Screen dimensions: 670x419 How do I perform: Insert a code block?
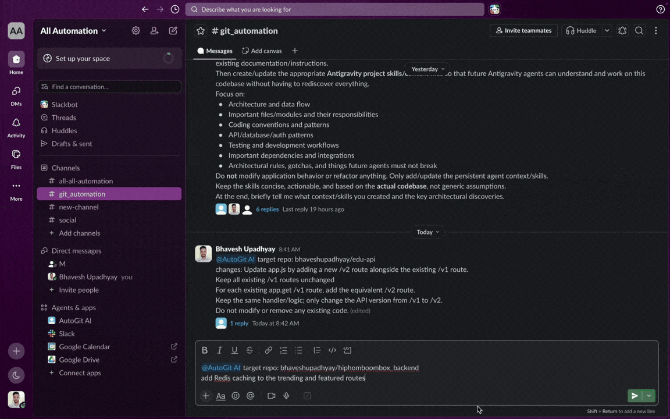coord(347,350)
